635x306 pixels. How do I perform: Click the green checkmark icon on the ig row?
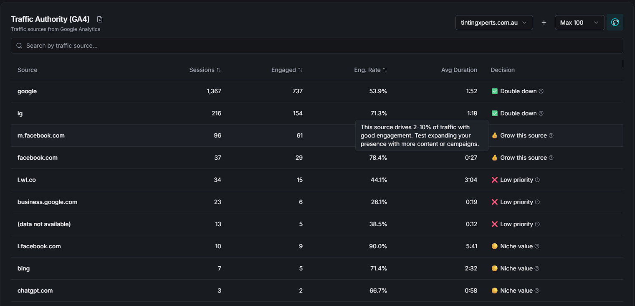494,113
